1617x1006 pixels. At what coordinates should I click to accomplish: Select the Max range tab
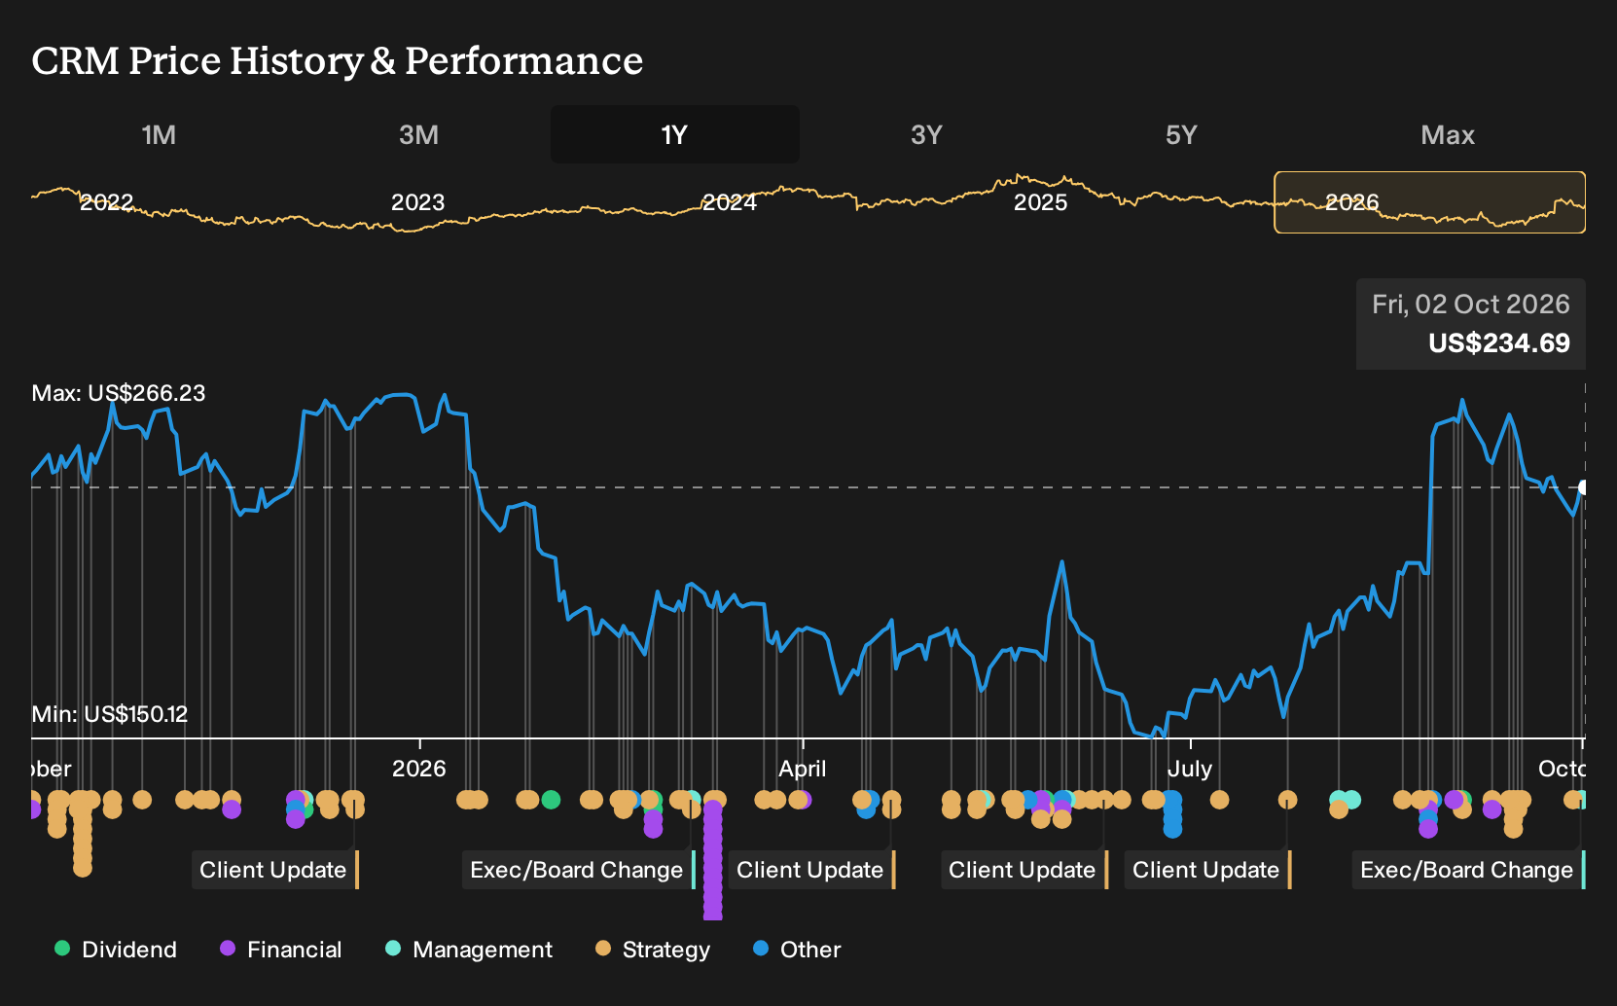tap(1448, 134)
